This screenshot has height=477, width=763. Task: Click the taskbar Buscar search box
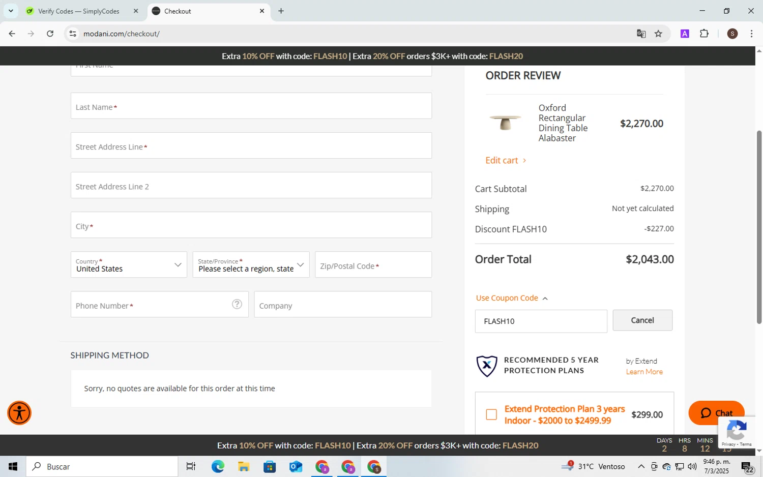click(x=102, y=466)
